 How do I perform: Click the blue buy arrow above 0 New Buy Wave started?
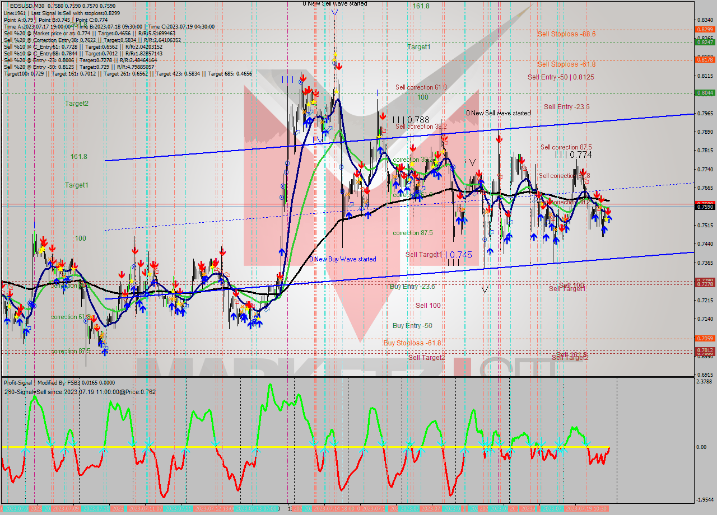coord(281,252)
